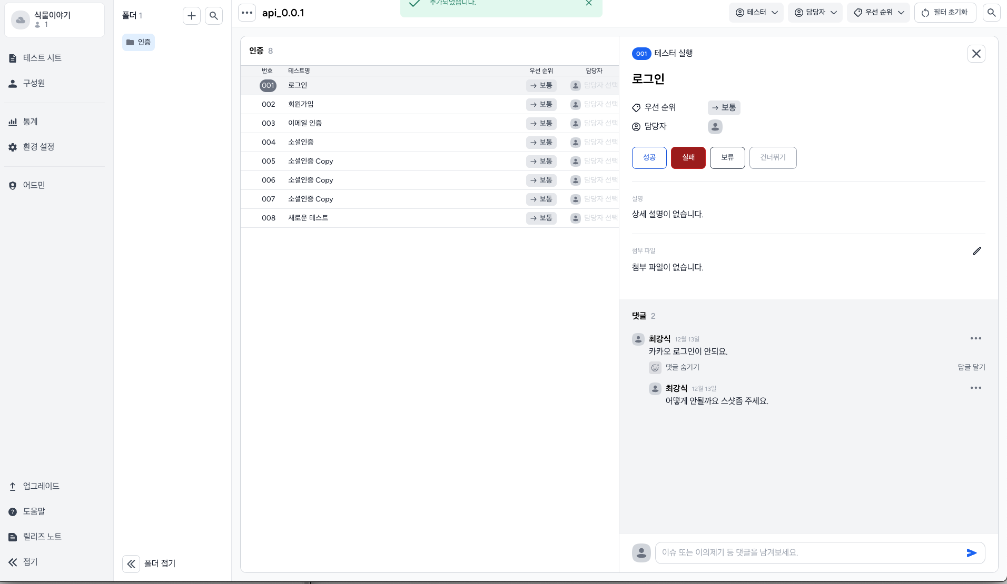Open the 어드민 admin page
1007x584 pixels.
(34, 185)
